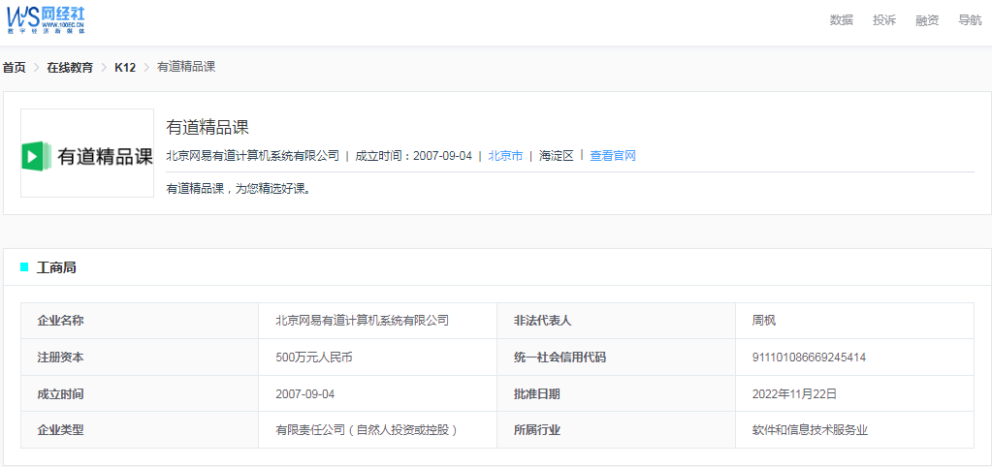Click the 工商局 section header

point(56,267)
